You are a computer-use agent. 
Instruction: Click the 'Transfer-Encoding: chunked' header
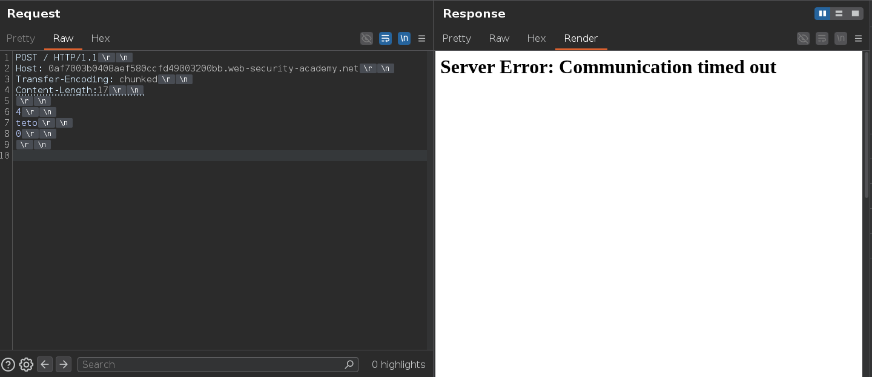pos(87,79)
